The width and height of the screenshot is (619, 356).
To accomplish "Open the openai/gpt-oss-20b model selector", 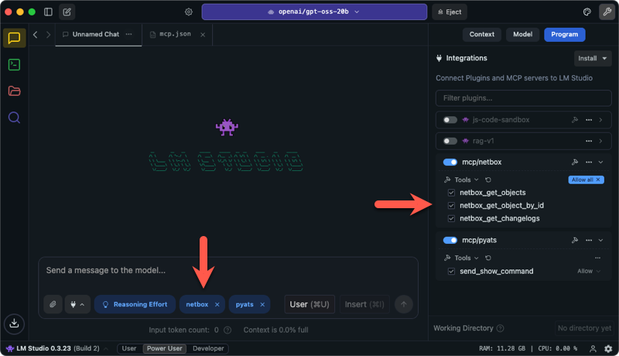I will 314,12.
